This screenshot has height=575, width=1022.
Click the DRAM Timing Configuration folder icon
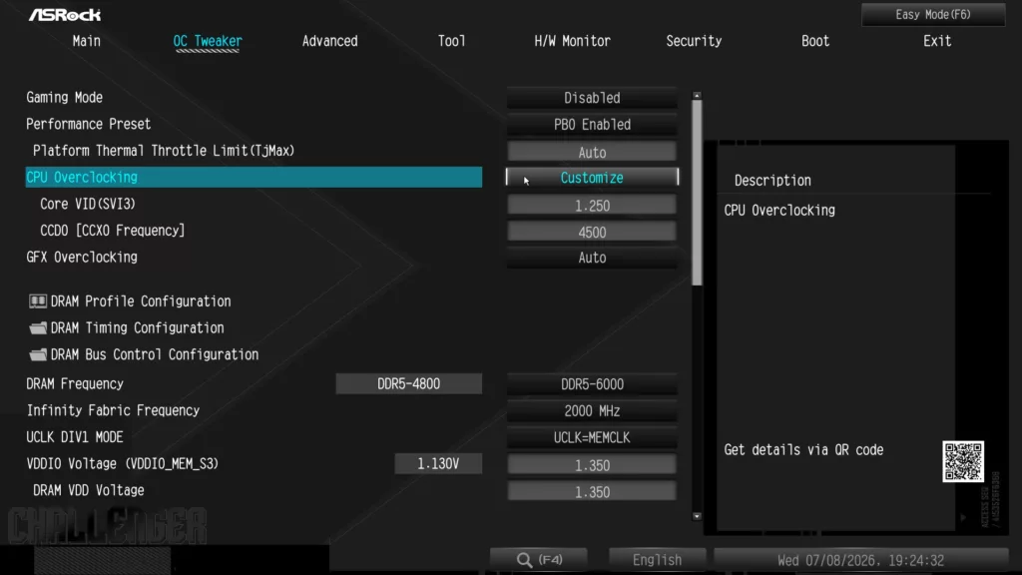click(38, 327)
